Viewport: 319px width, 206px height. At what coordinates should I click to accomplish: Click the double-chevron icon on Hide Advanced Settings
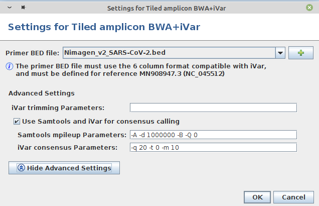click(21, 168)
